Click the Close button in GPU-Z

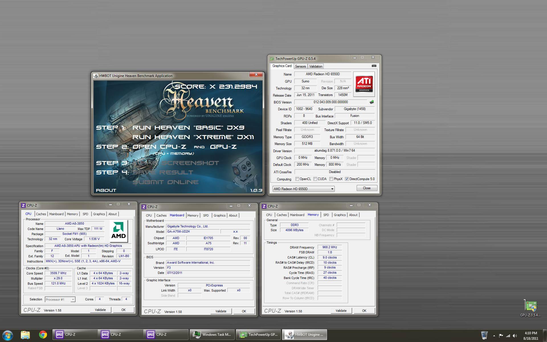tap(367, 188)
